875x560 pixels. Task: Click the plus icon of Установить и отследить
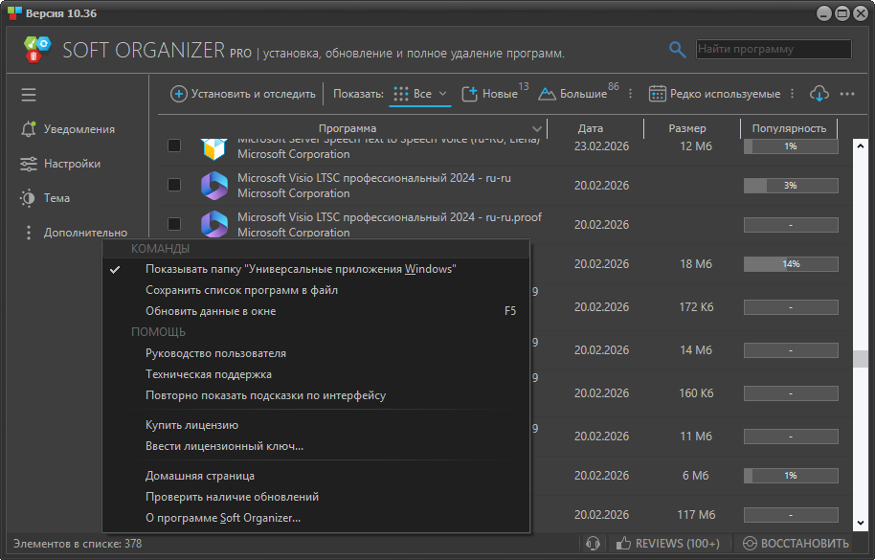[x=179, y=94]
